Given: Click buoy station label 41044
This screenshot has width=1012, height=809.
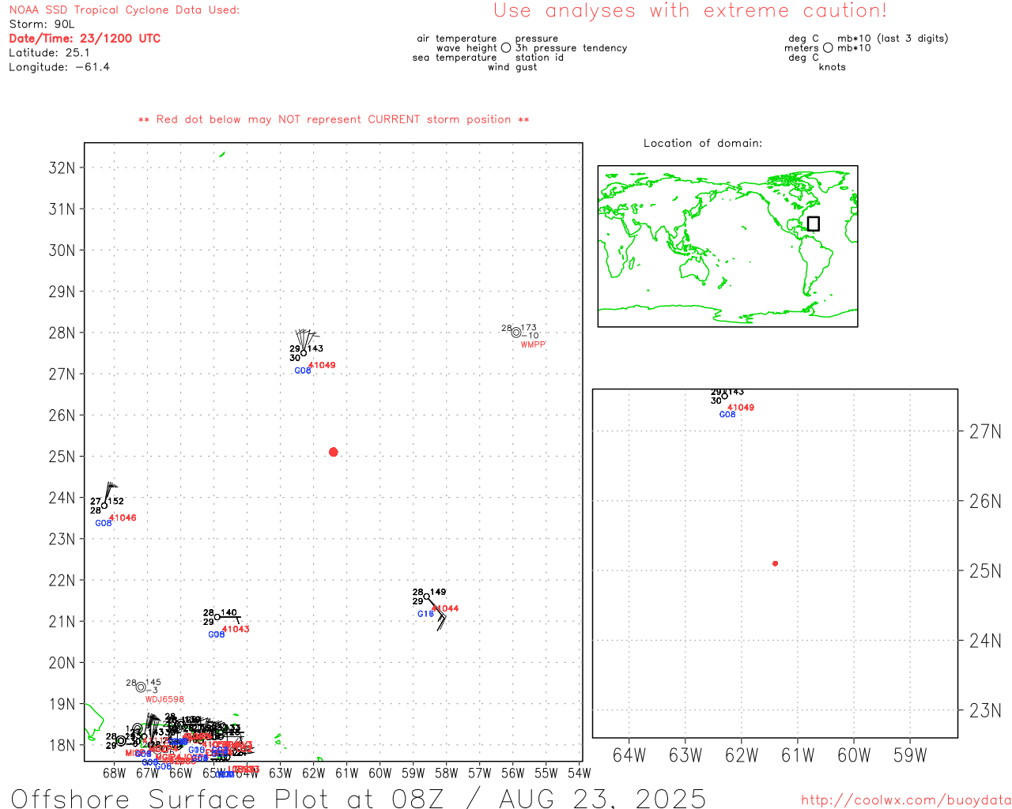Looking at the screenshot, I should click(445, 608).
